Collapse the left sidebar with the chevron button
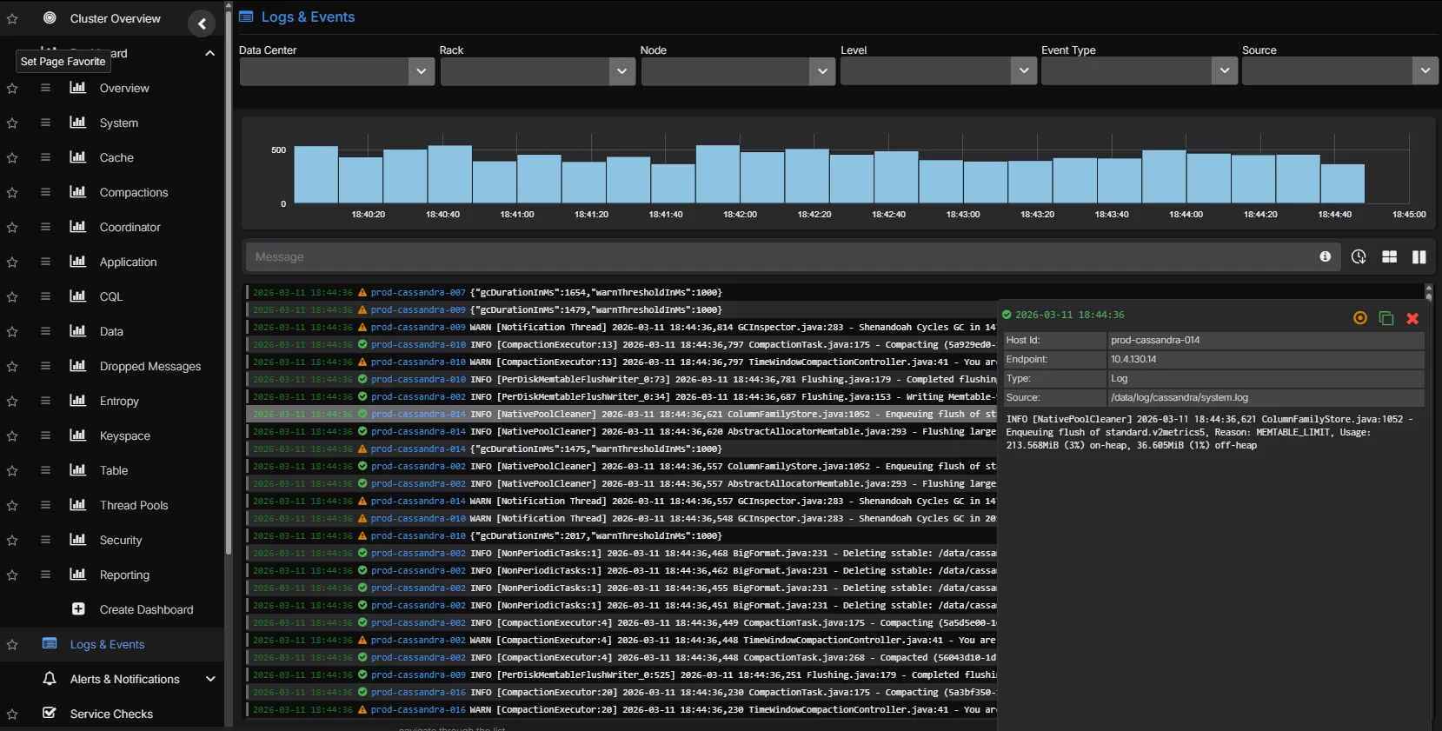The height and width of the screenshot is (731, 1442). [x=202, y=23]
